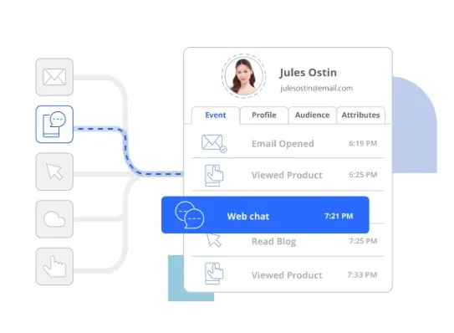The image size is (454, 333).
Task: Select the email envelope channel icon
Action: tap(54, 77)
